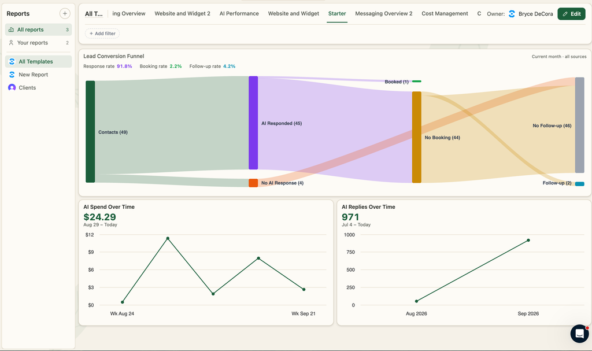Click the owner logo icon beside Bryce DeCora
This screenshot has width=592, height=351.
coord(512,14)
